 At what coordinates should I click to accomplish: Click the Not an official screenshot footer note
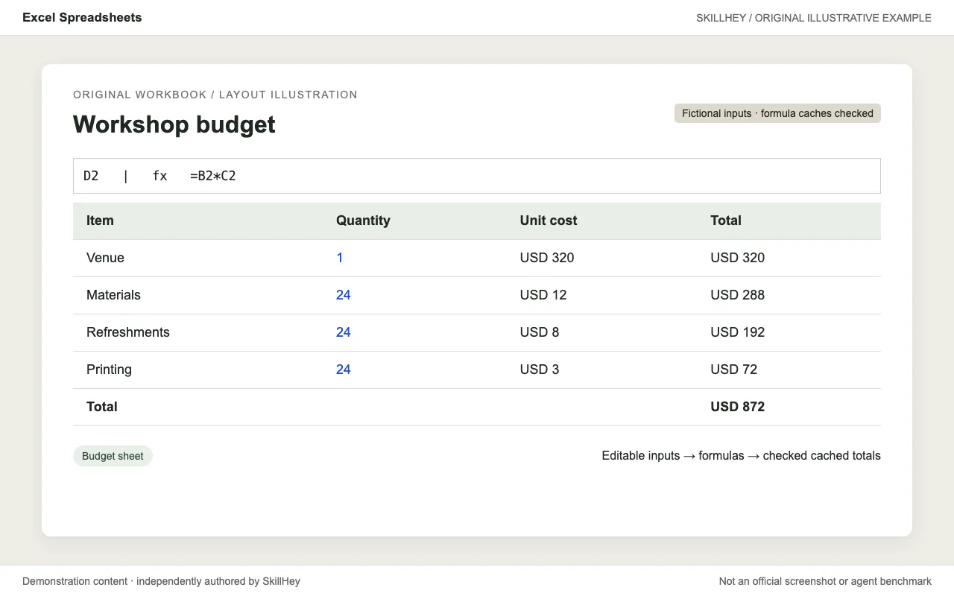[825, 581]
